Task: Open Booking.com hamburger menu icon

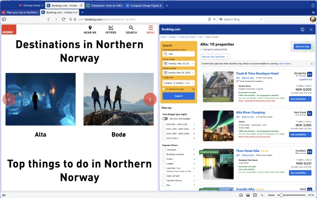Action: [x=311, y=29]
